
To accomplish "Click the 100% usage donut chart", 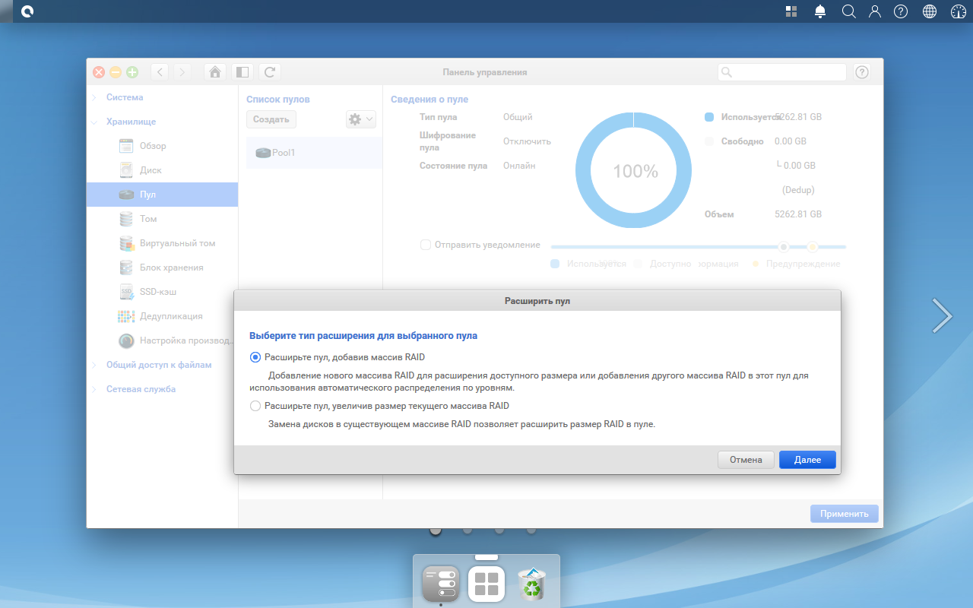I will tap(634, 171).
